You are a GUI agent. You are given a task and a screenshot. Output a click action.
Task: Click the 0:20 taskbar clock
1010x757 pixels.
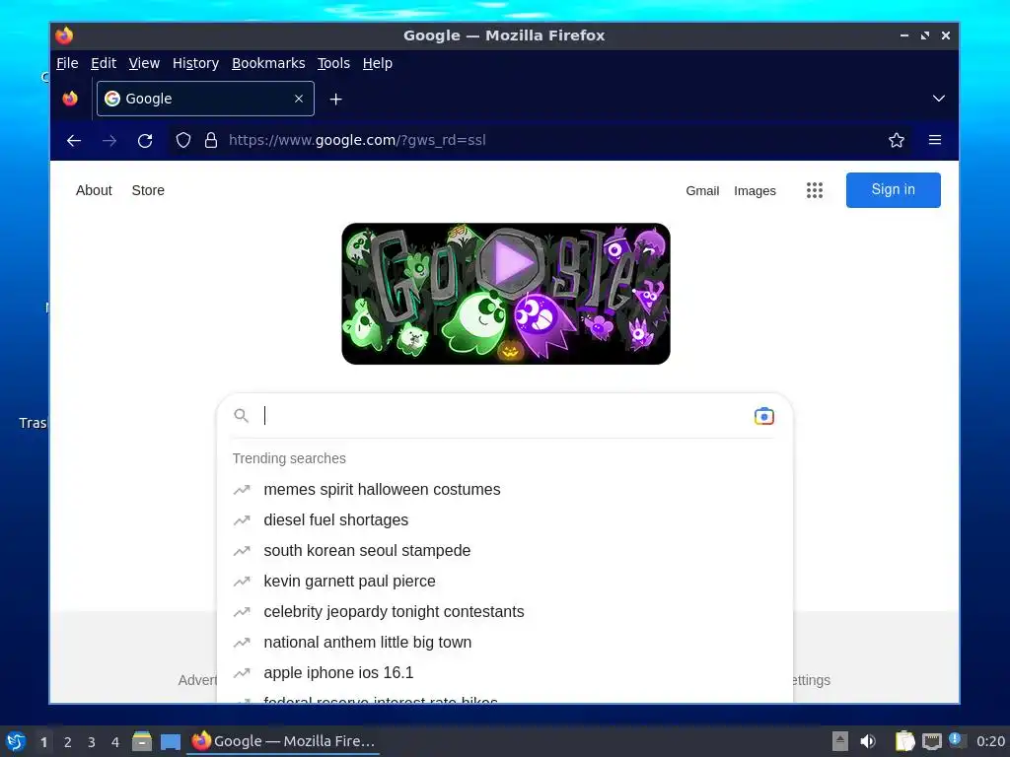(x=990, y=741)
